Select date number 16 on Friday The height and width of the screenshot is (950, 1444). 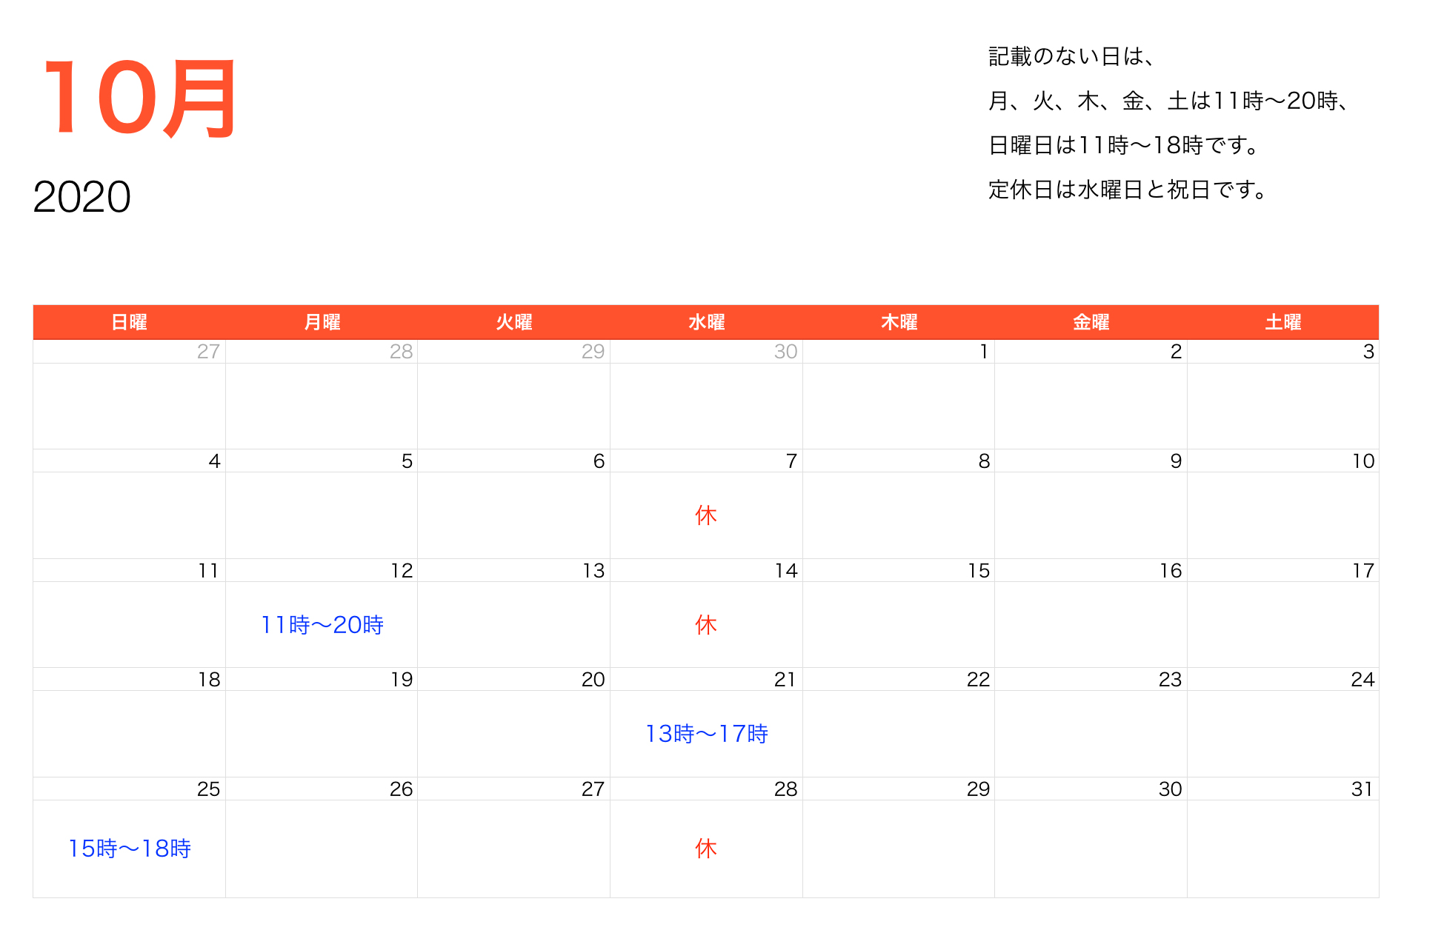(1171, 571)
